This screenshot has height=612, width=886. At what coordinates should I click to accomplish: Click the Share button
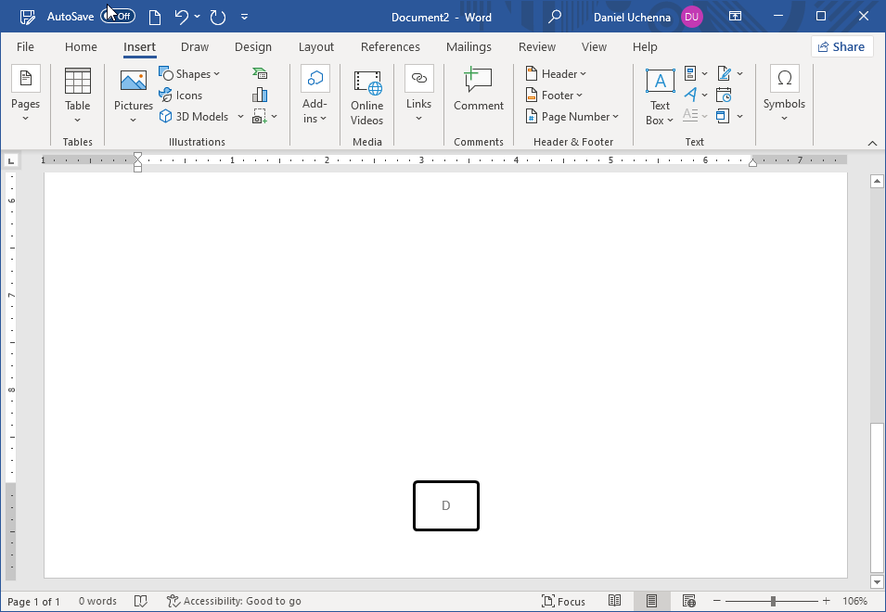click(x=841, y=47)
